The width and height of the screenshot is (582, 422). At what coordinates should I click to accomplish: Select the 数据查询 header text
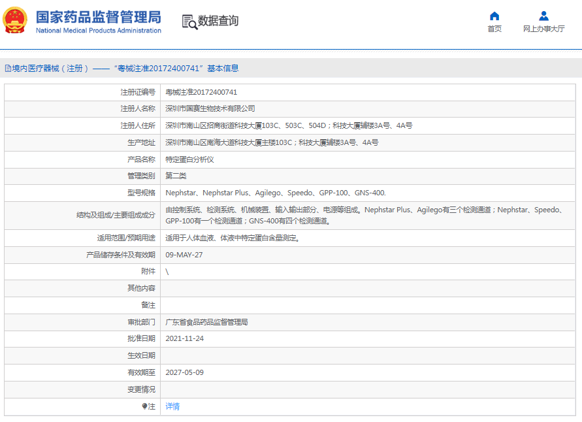pyautogui.click(x=218, y=21)
